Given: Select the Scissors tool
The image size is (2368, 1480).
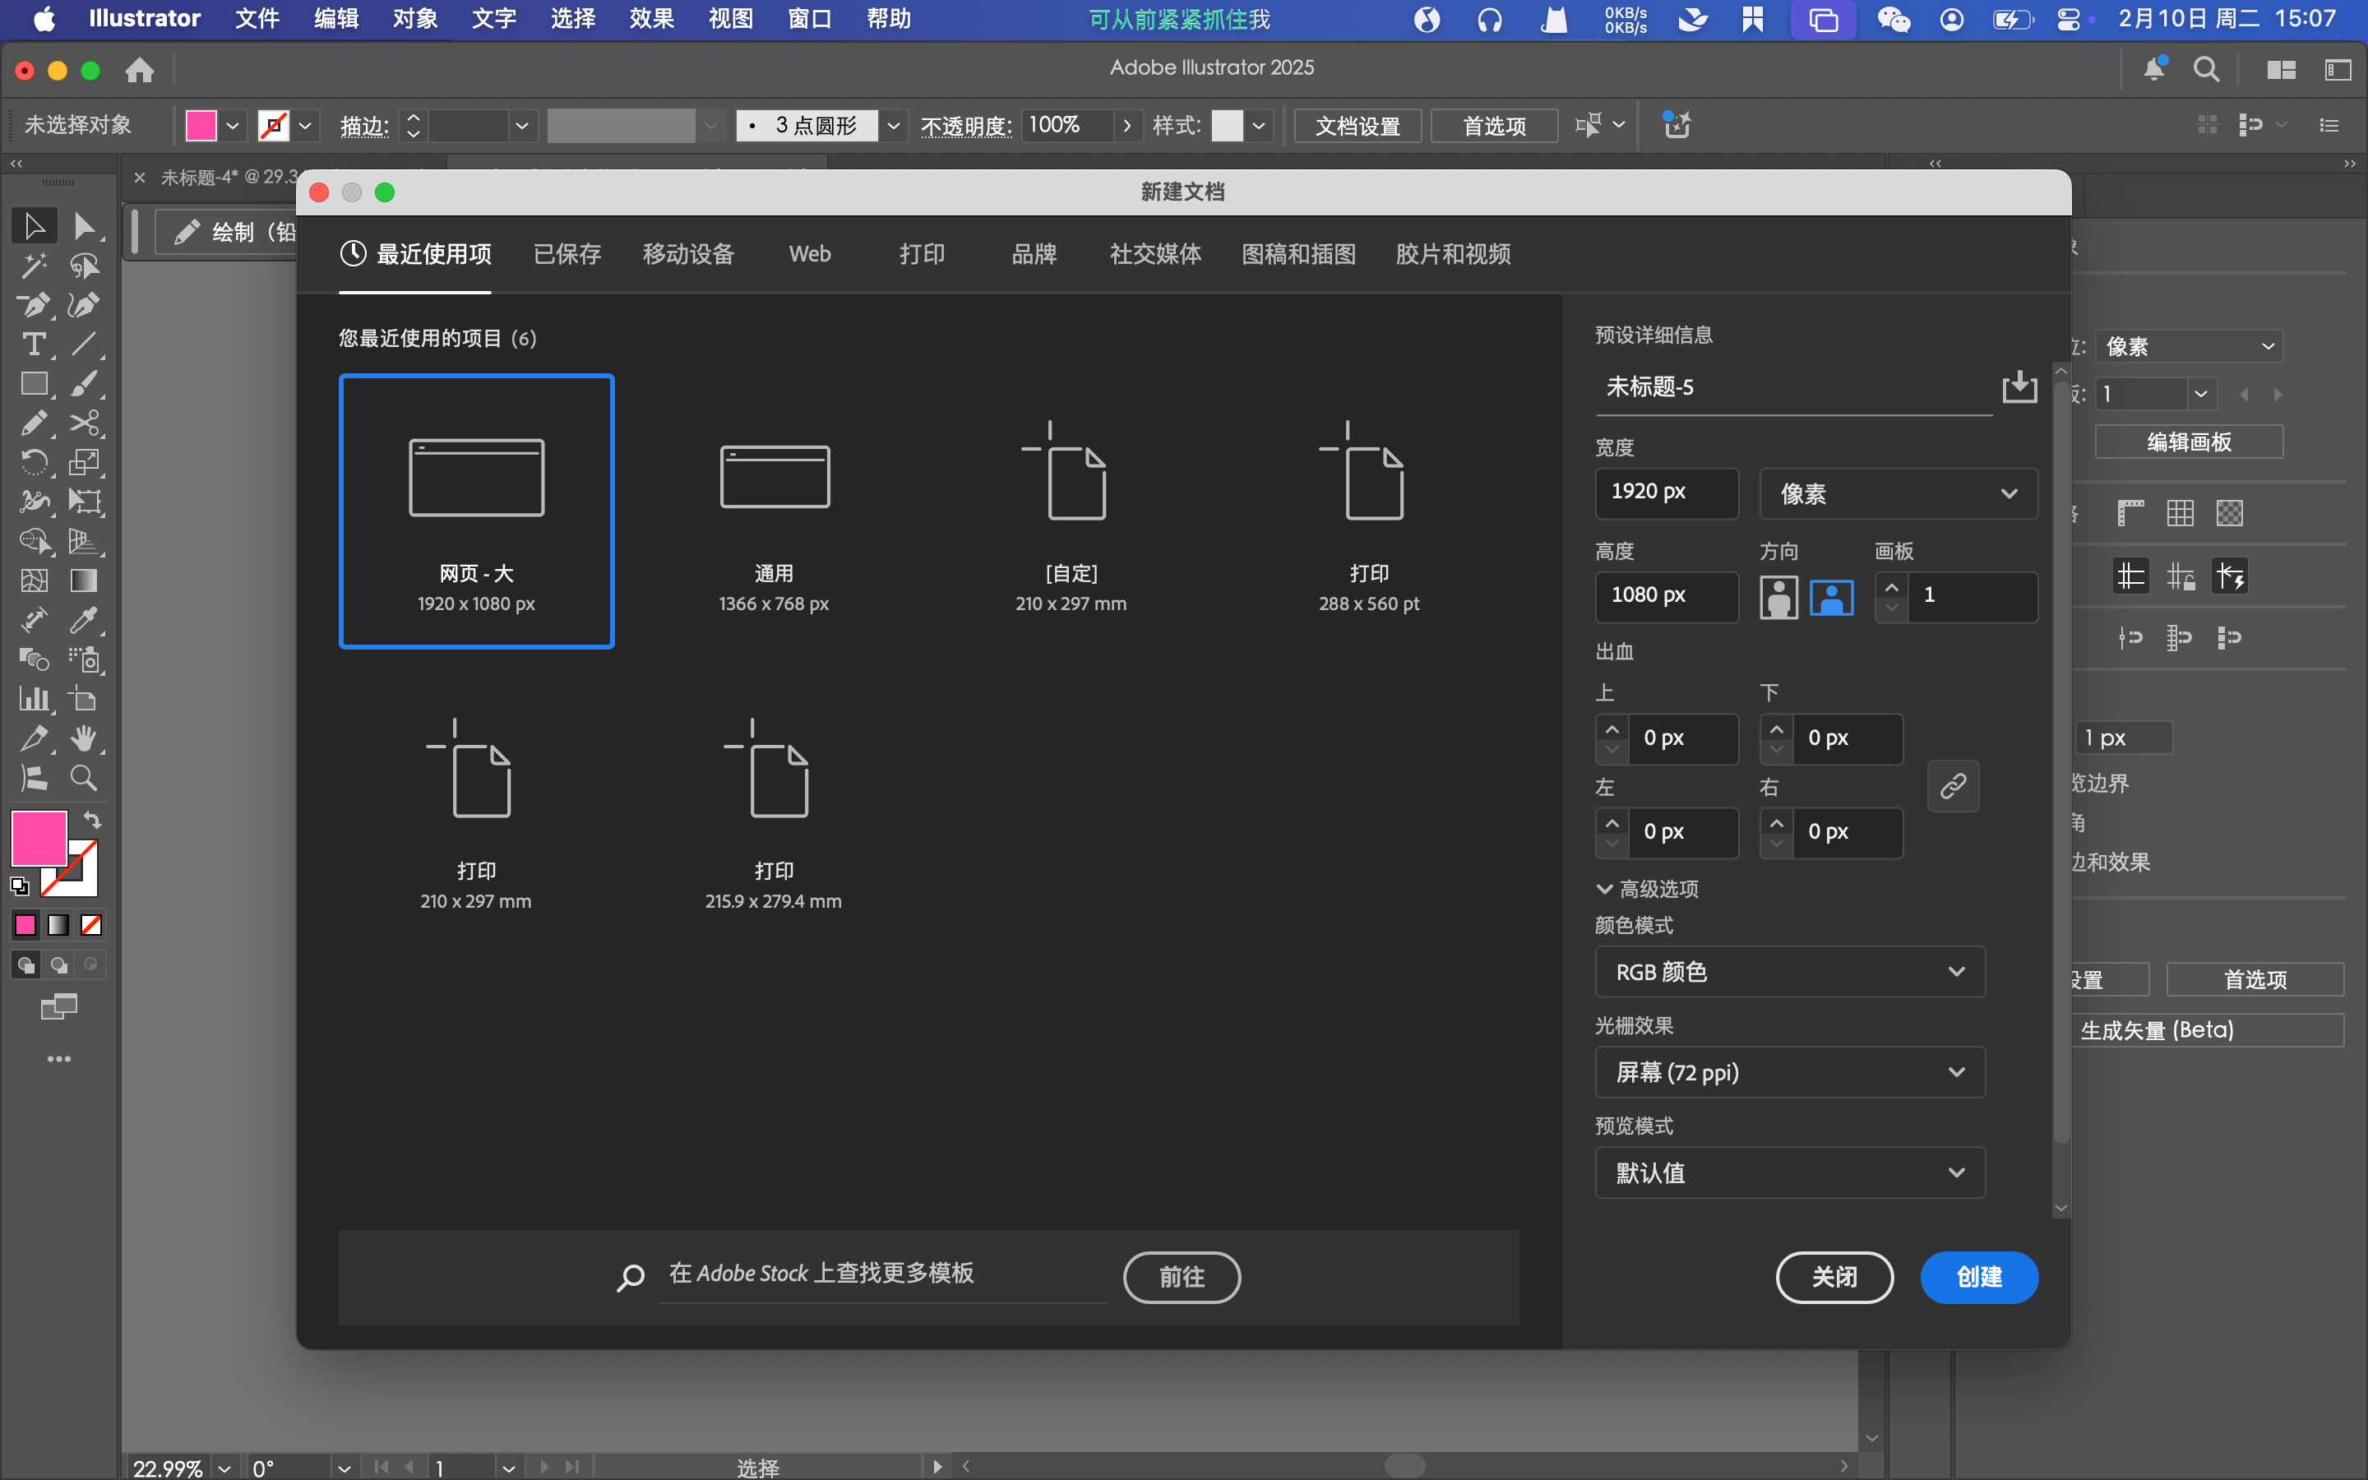Looking at the screenshot, I should click(84, 423).
